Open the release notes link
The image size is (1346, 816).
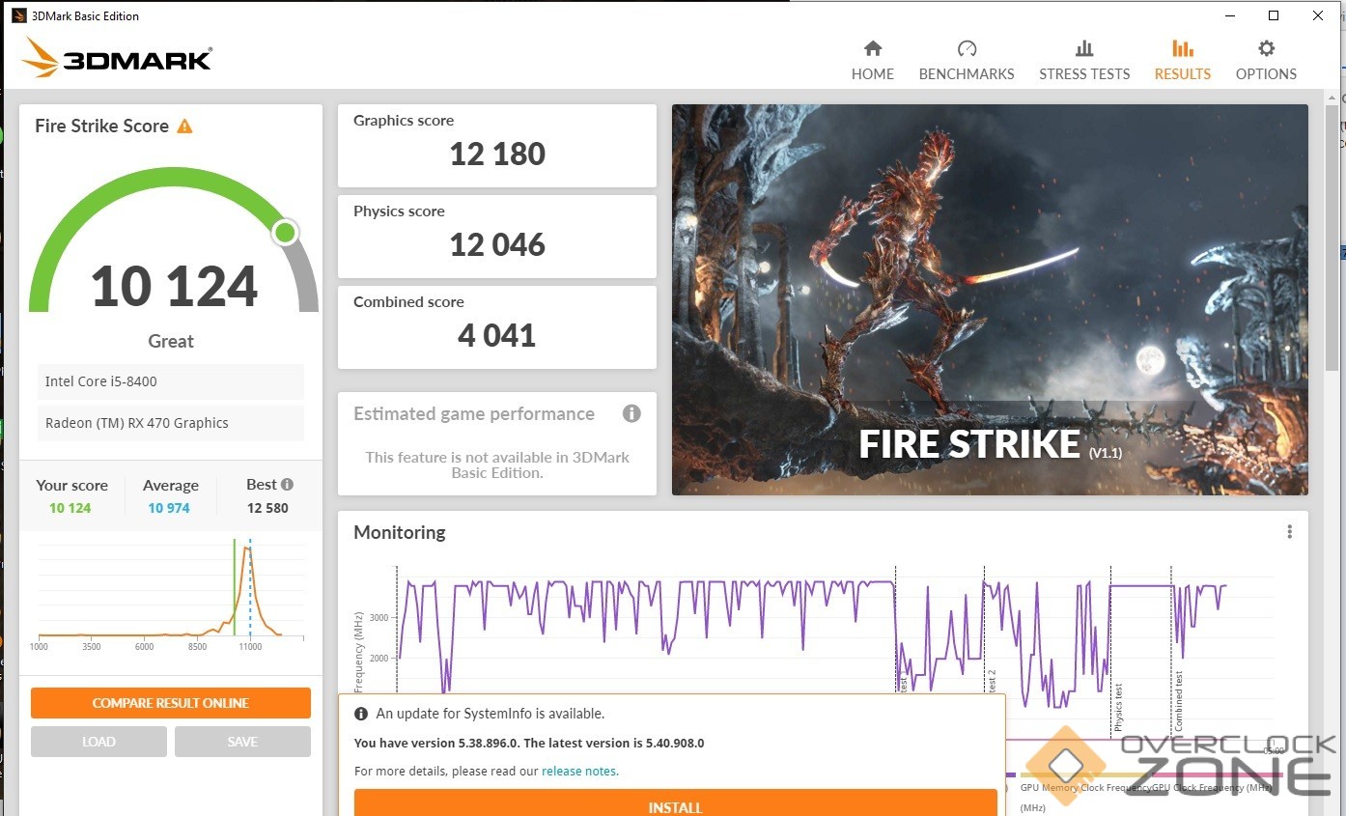(579, 771)
